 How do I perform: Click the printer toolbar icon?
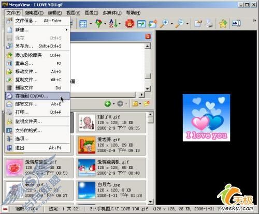tap(209, 24)
